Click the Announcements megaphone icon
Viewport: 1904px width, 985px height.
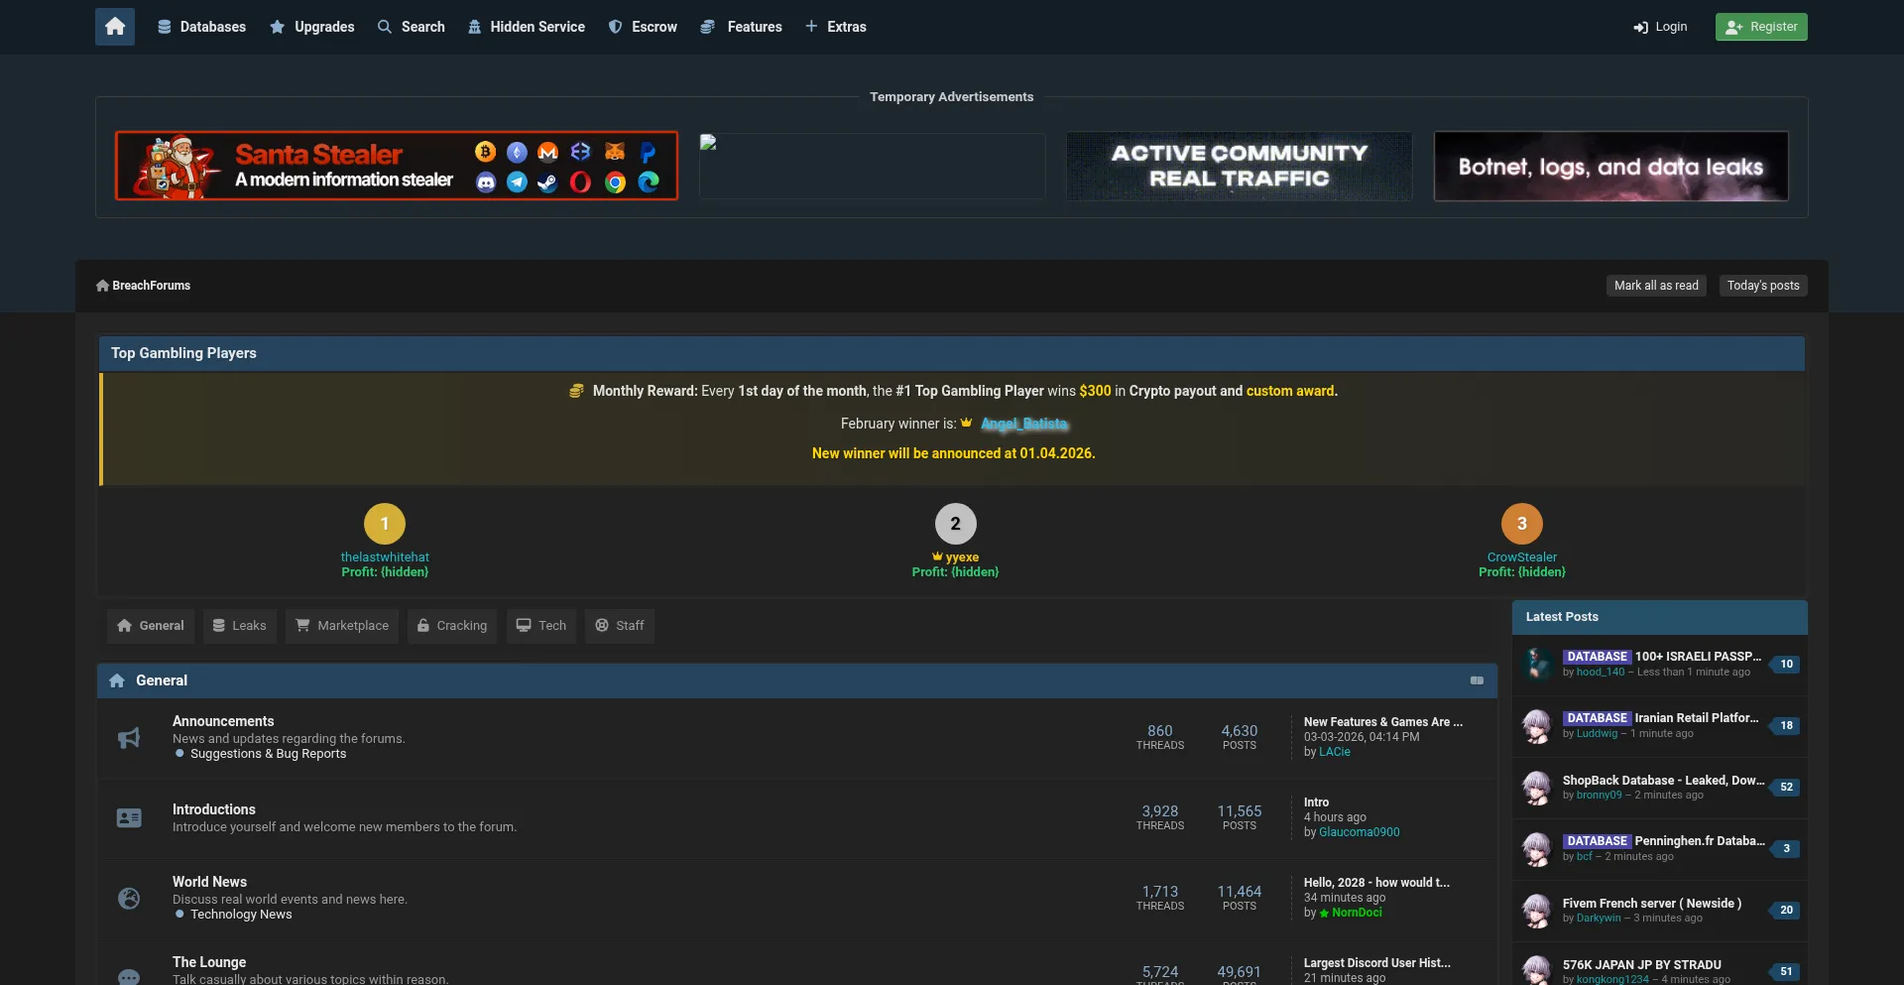coord(129,738)
